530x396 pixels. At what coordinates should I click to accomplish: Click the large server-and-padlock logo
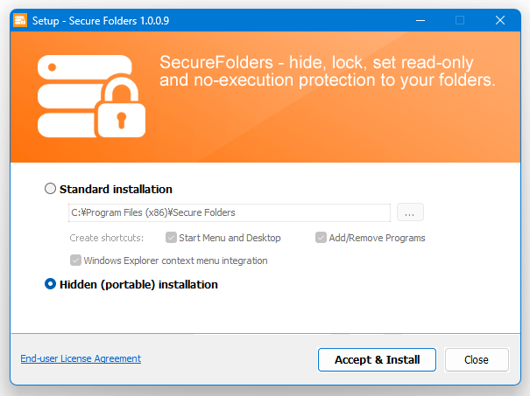pyautogui.click(x=92, y=96)
